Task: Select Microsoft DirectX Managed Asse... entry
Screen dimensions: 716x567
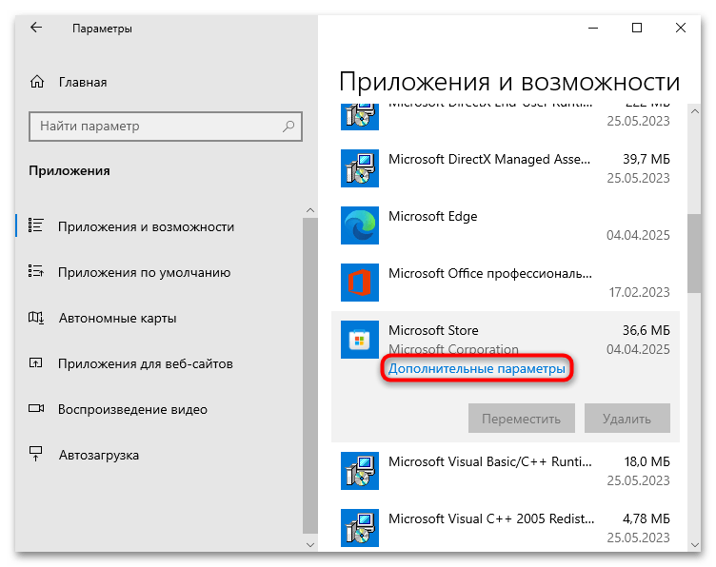Action: point(489,159)
